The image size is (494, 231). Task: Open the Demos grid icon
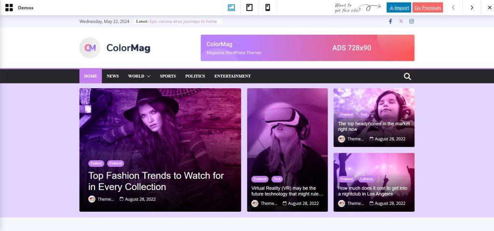9,8
